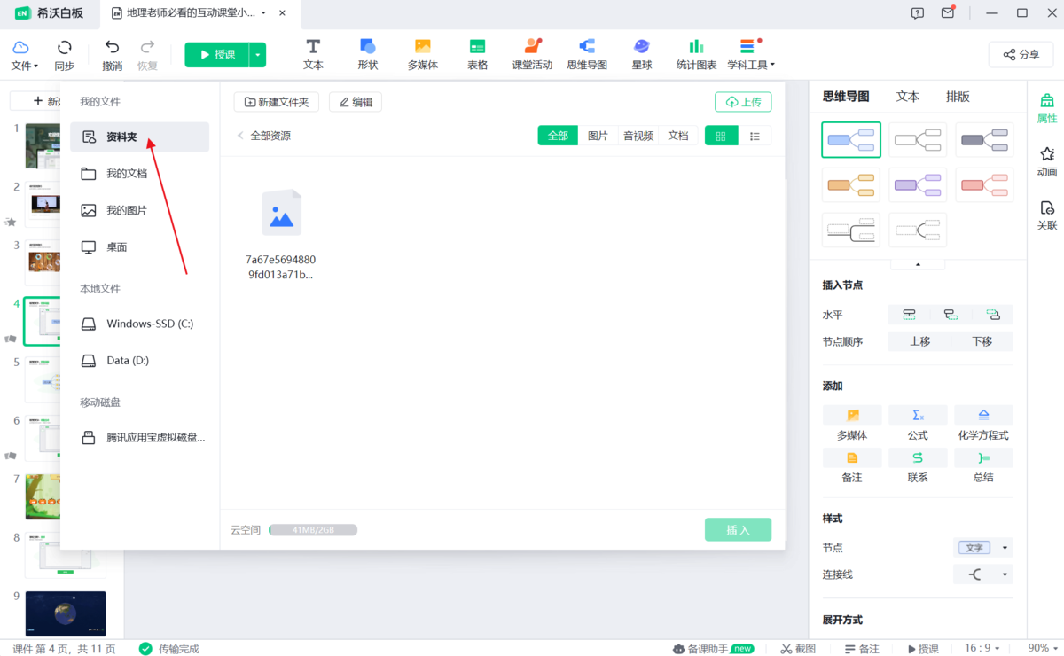Open the 课堂活动 classroom activities tool
Screen dimensions: 1064x656
(532, 53)
